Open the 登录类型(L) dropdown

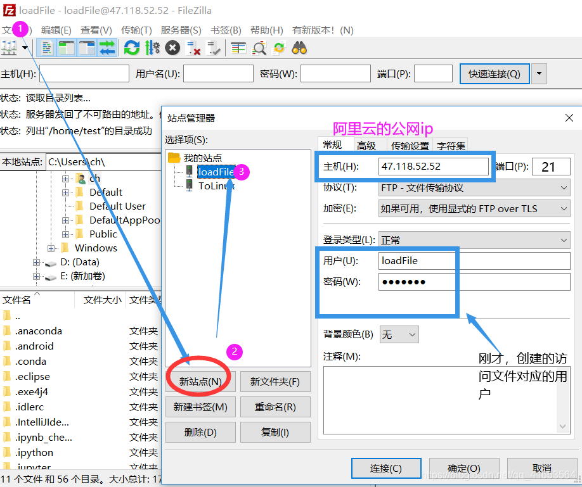coord(474,240)
